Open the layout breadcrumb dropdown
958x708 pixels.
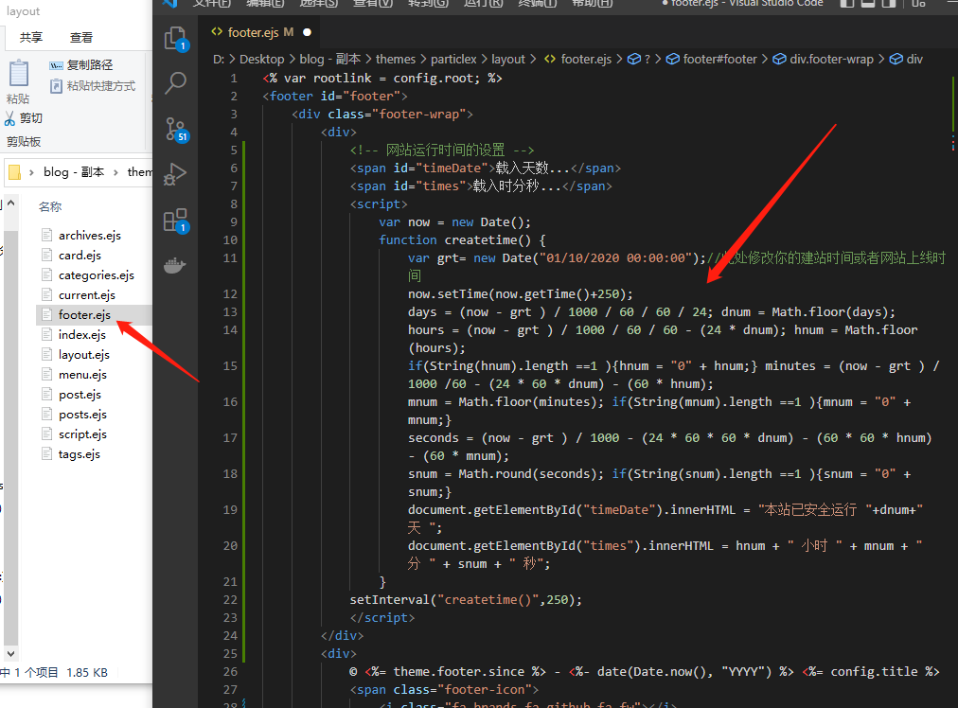[x=508, y=60]
